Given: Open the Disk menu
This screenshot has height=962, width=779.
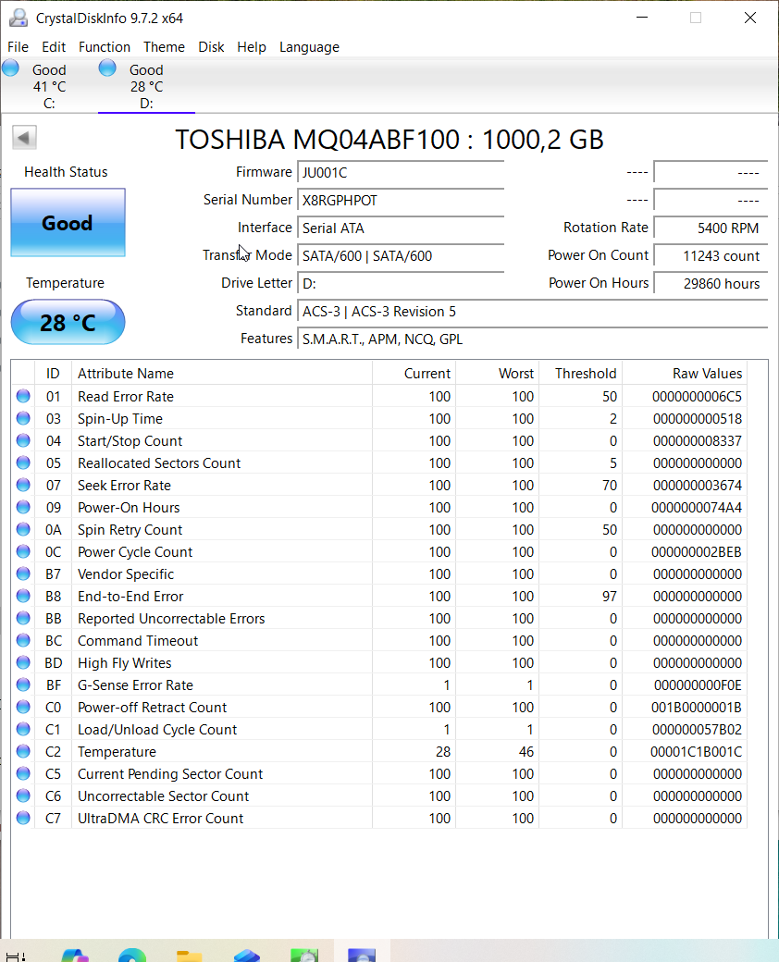Looking at the screenshot, I should click(211, 47).
